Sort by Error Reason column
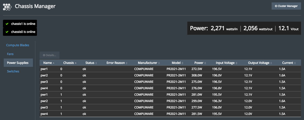The width and height of the screenshot is (304, 120). tap(127, 63)
